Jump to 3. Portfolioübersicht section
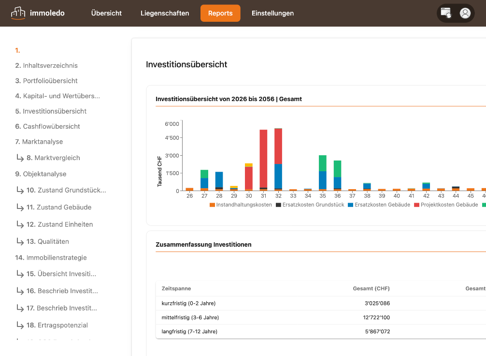Screen dimensions: 486x356 [46, 81]
